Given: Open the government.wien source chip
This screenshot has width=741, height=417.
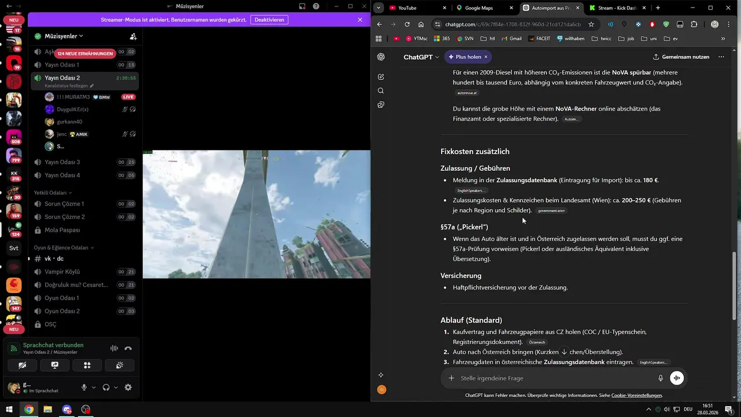Looking at the screenshot, I should pos(551,211).
